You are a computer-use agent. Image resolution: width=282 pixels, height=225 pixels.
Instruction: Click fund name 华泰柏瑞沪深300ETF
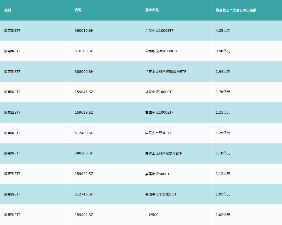[162, 51]
